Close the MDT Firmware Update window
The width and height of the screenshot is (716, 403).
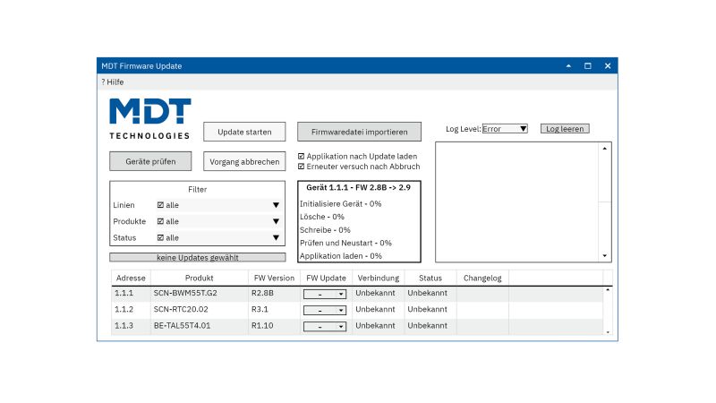[x=608, y=65]
